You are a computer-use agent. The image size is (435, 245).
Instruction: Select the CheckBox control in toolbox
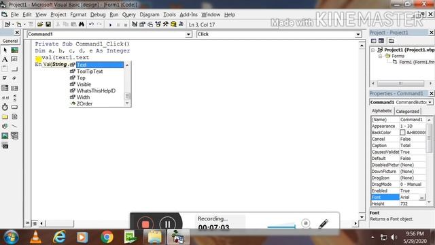tap(5, 78)
